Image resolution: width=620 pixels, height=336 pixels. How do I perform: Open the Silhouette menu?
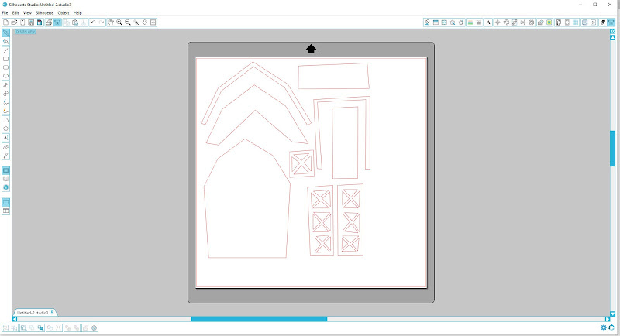click(44, 13)
